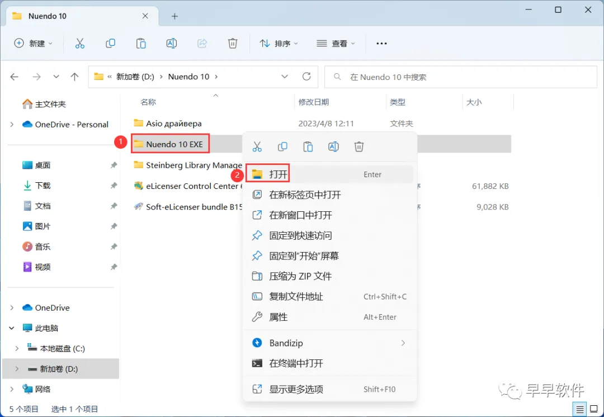
Task: Click the Cut icon in the toolbar
Action: point(80,44)
